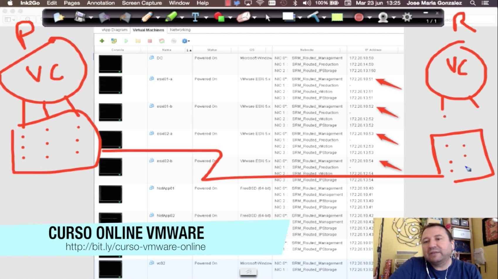Open the Annotation menu
498x279 pixels.
[101, 3]
